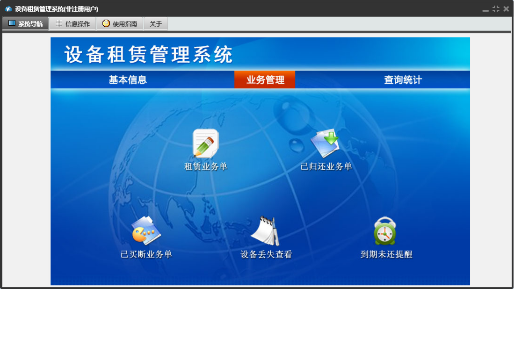Open the 设备丢失查看 notebook icon
This screenshot has height=338, width=514.
pos(265,231)
